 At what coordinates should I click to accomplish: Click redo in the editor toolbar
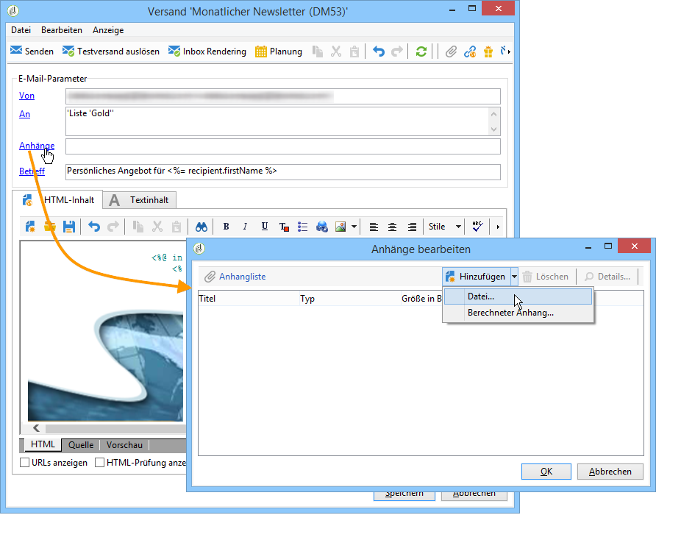(x=113, y=227)
